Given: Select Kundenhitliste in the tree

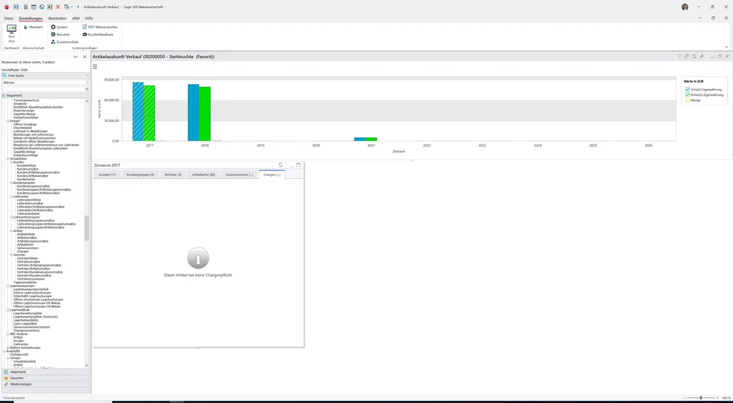Looking at the screenshot, I should [26, 165].
